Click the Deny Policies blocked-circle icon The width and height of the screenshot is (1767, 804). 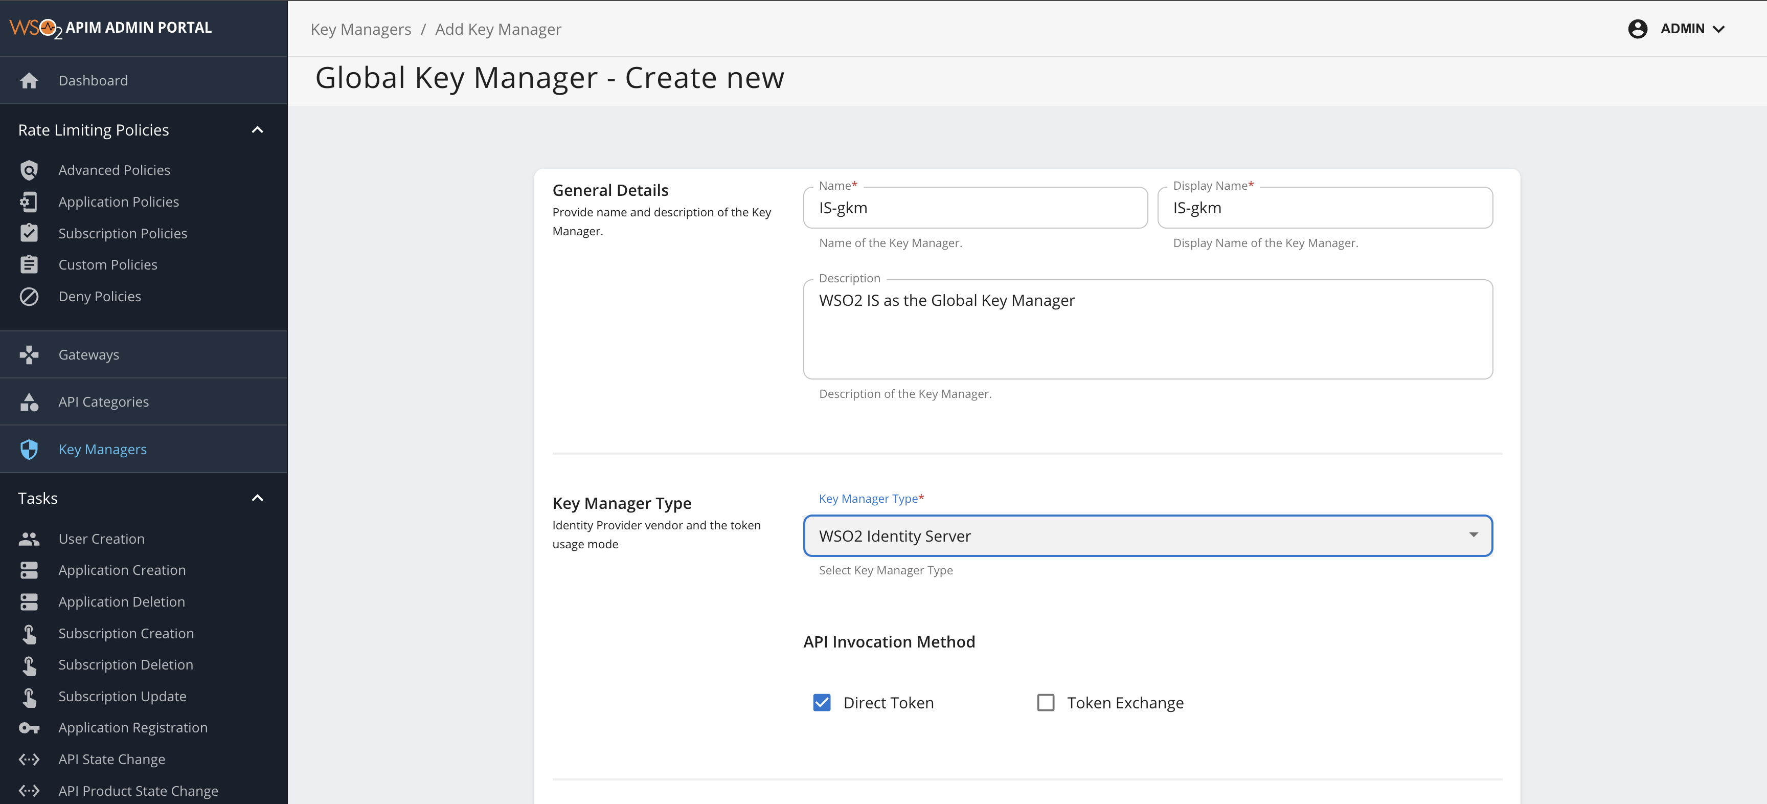point(29,296)
